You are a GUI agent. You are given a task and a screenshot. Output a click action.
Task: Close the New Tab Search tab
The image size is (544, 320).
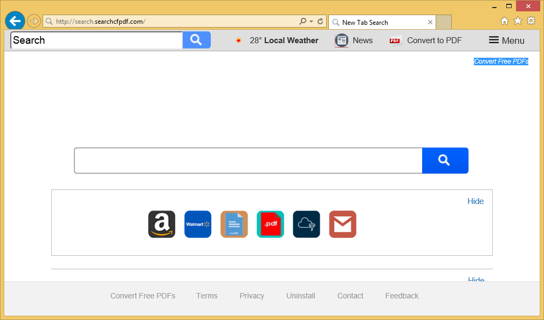[430, 22]
